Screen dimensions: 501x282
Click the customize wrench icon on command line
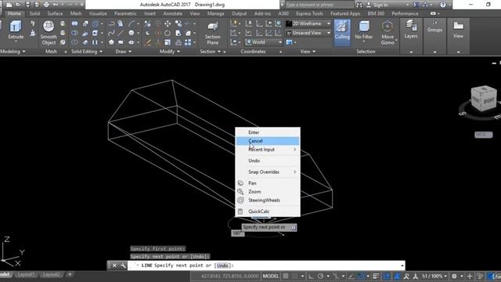click(123, 266)
